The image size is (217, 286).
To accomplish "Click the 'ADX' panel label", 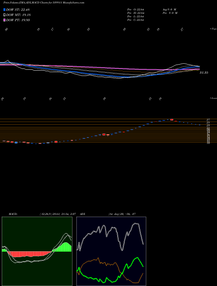I will pyautogui.click(x=83, y=214).
